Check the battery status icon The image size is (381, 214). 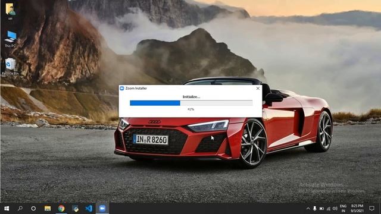click(x=321, y=209)
